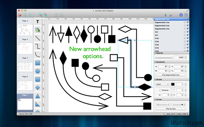204x127 pixels.
Task: Open the Fonts panel icon
Action: (165, 15)
